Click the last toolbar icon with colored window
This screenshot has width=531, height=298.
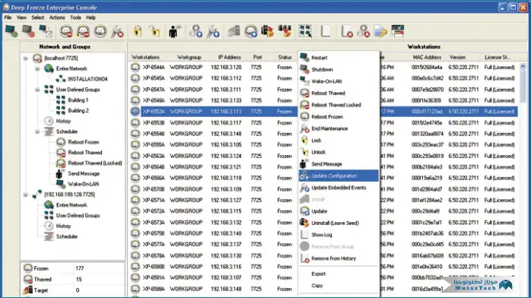398,31
